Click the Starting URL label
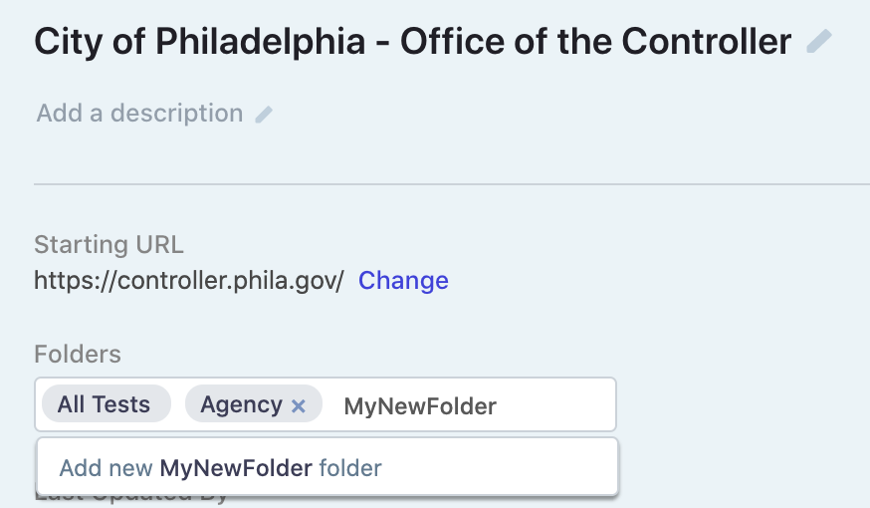This screenshot has height=508, width=870. [109, 245]
